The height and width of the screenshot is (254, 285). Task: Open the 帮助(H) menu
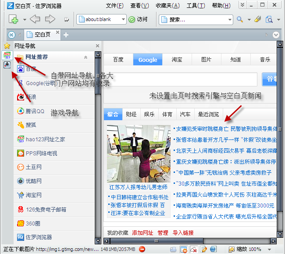tap(221, 6)
